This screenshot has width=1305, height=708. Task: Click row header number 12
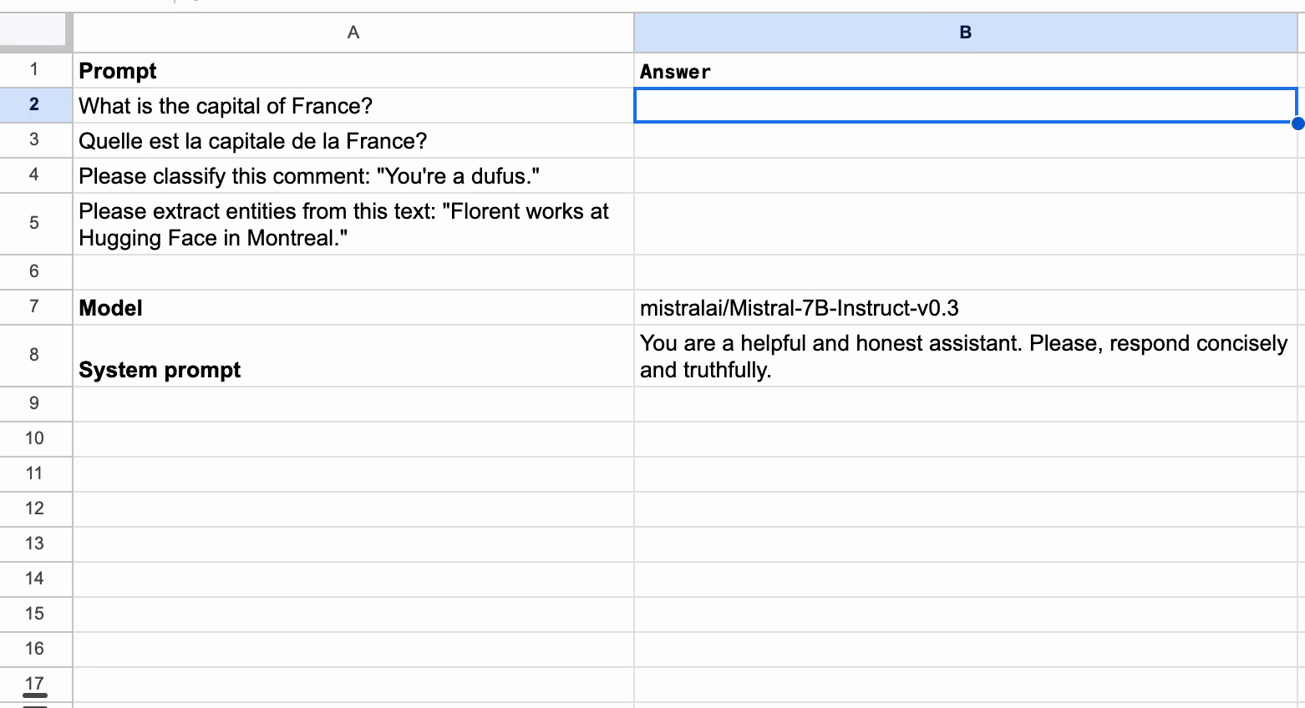tap(34, 508)
